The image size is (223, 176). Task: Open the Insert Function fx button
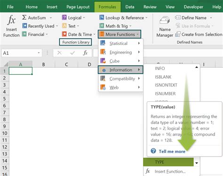(x=11, y=26)
